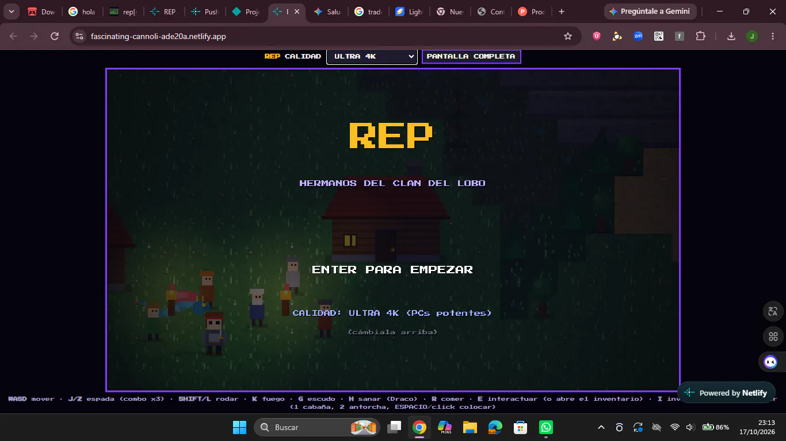This screenshot has width=786, height=441.
Task: Open the QR code extension icon
Action: coord(659,36)
